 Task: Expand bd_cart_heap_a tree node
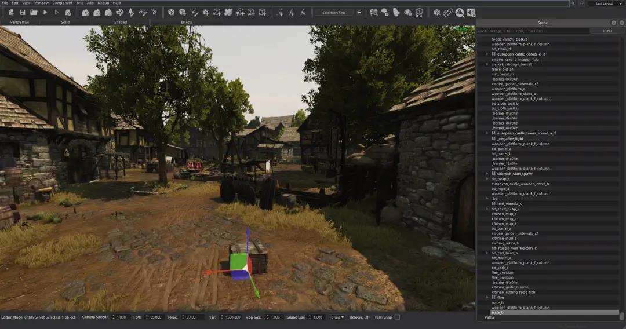click(x=487, y=253)
